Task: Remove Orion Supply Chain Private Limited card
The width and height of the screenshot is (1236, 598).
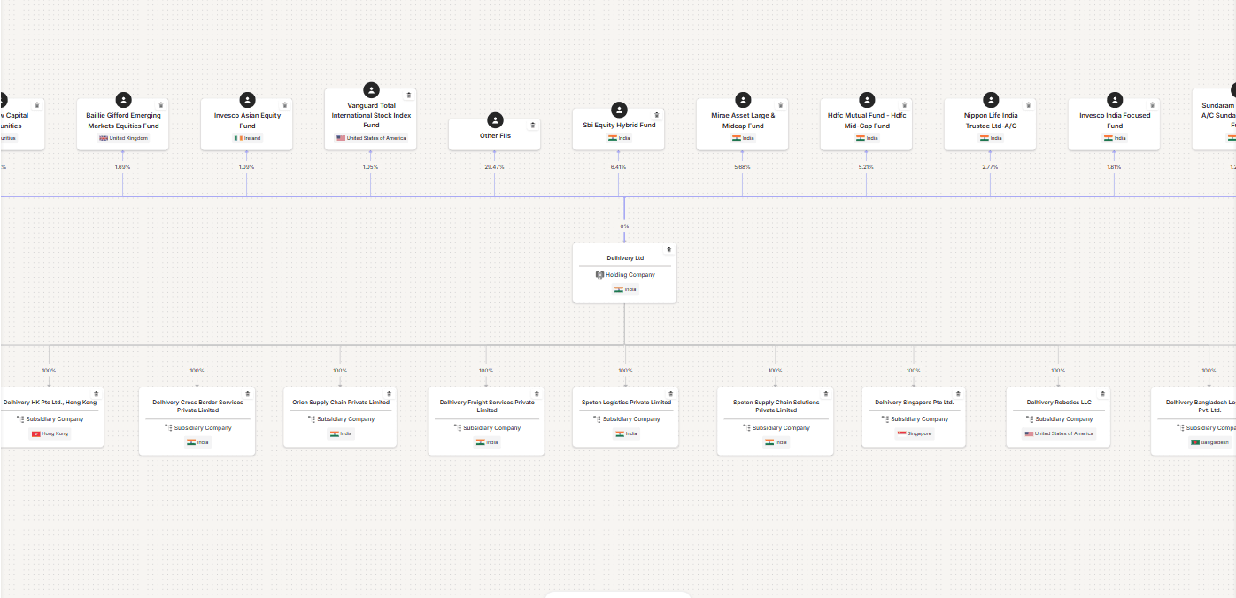Action: coord(392,394)
